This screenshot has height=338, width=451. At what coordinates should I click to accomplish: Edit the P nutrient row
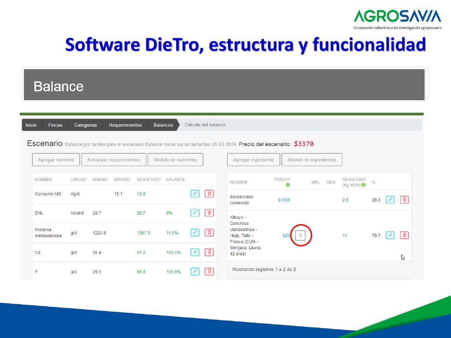(x=195, y=271)
